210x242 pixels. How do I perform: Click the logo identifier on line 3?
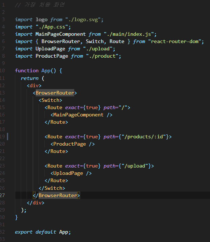[41, 20]
